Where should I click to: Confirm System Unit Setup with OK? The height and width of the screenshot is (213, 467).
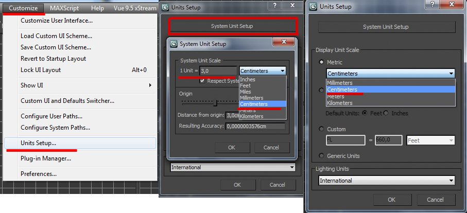coord(231,147)
